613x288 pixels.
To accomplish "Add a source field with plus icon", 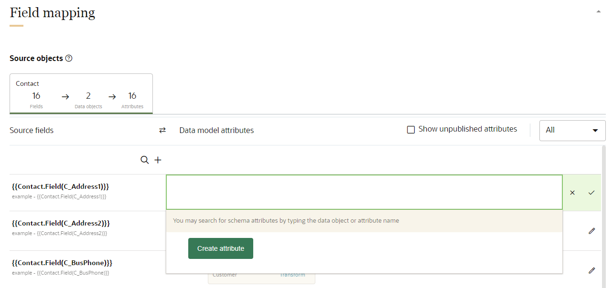I will click(158, 160).
